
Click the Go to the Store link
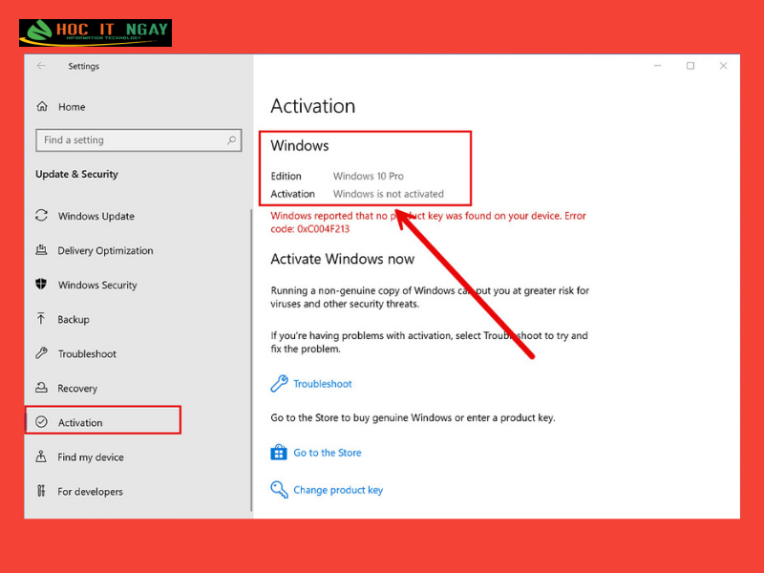point(327,453)
